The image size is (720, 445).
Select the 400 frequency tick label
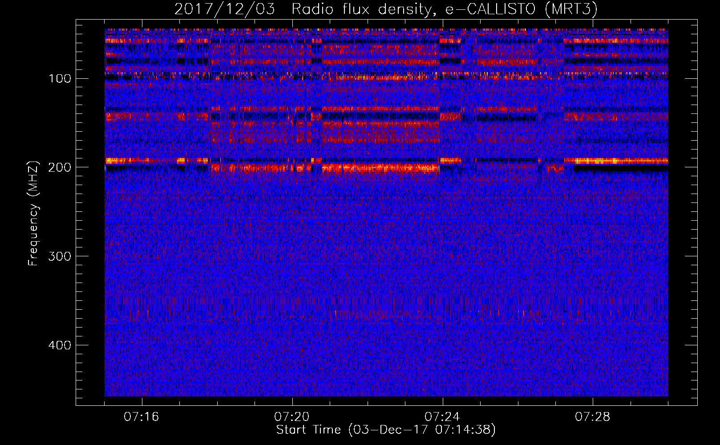point(60,345)
